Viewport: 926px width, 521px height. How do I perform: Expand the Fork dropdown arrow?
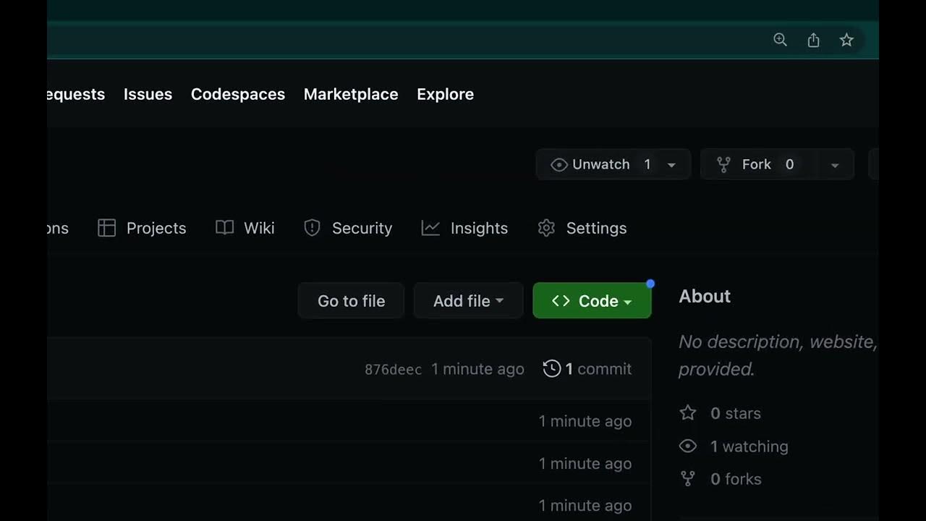coord(834,165)
